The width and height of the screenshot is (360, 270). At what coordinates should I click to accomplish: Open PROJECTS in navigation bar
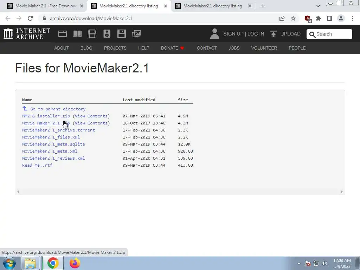pos(115,48)
